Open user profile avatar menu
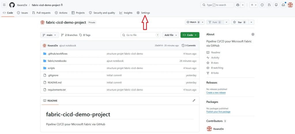This screenshot has height=134, width=295. tap(290, 5)
